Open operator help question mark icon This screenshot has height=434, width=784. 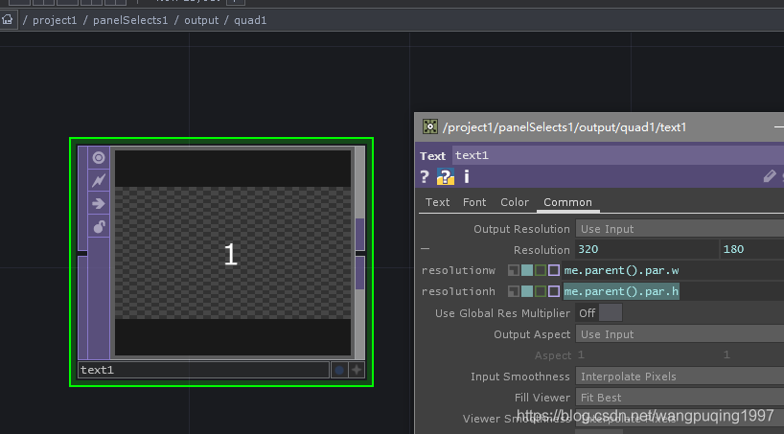425,176
